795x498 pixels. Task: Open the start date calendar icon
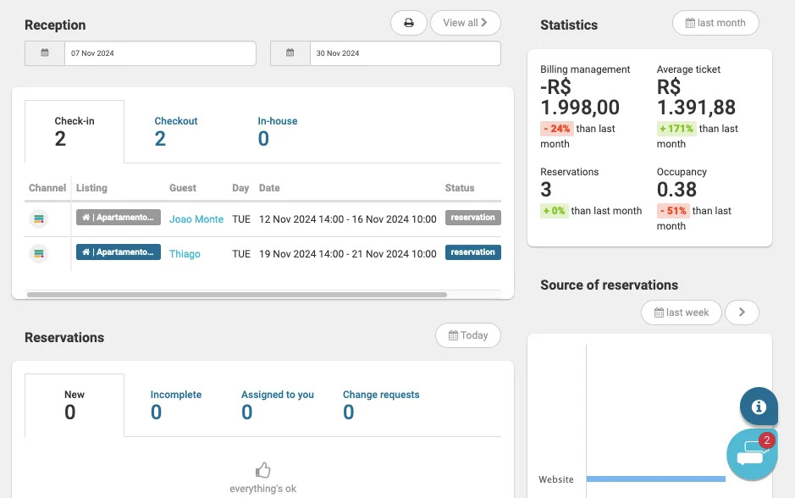point(45,53)
